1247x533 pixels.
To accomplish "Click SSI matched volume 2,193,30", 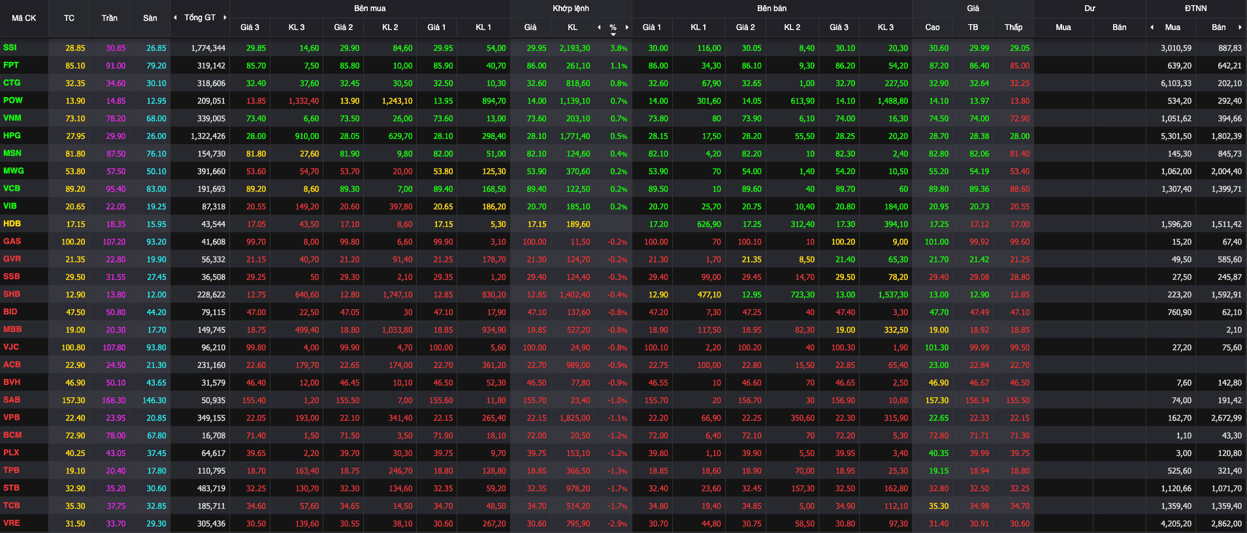I will point(575,48).
